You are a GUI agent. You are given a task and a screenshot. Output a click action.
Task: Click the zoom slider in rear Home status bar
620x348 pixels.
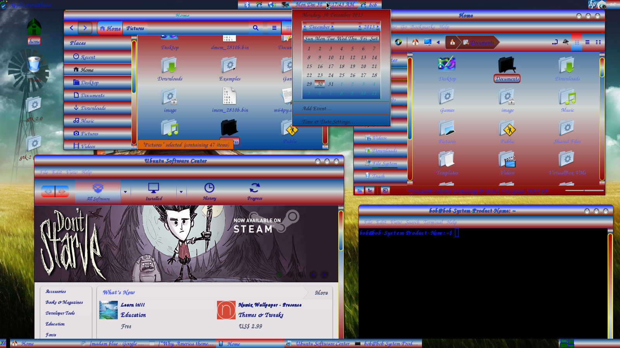coord(584,190)
